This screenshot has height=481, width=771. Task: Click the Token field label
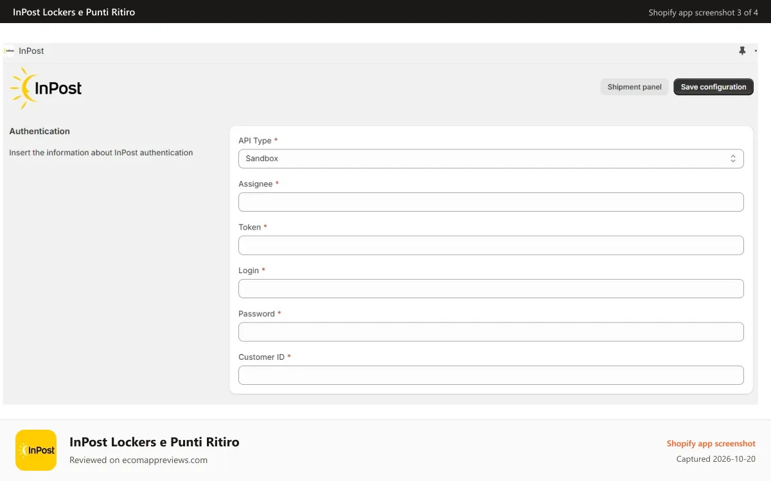250,227
